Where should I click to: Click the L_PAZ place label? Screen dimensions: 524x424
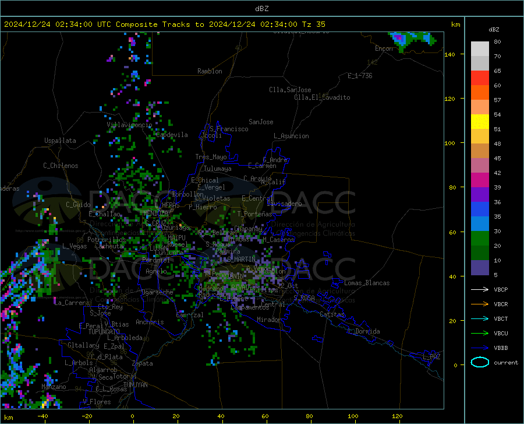(x=431, y=357)
